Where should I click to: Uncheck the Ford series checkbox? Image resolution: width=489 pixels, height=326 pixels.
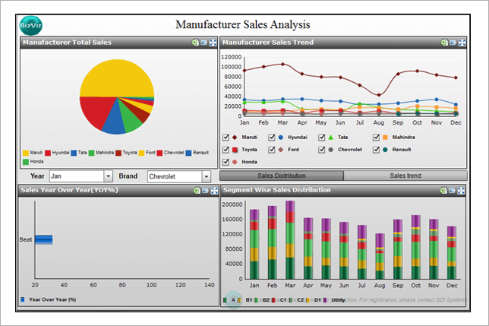pos(272,150)
